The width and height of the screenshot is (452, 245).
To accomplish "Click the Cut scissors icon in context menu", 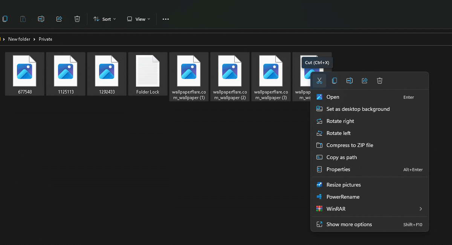I will click(x=319, y=81).
